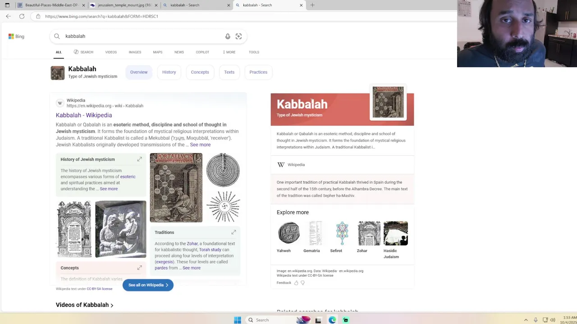Click the search magnifier icon in search box
This screenshot has height=324, width=577.
tap(57, 36)
